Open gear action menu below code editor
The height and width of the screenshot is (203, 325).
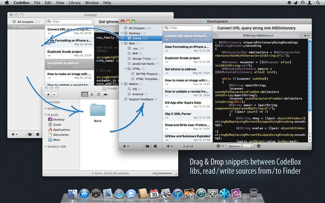(220, 146)
